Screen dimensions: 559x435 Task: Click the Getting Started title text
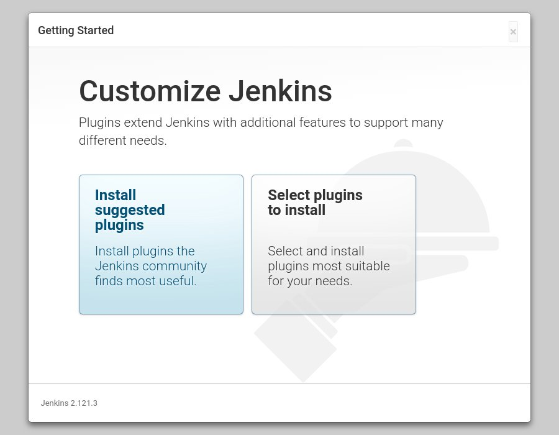click(76, 30)
